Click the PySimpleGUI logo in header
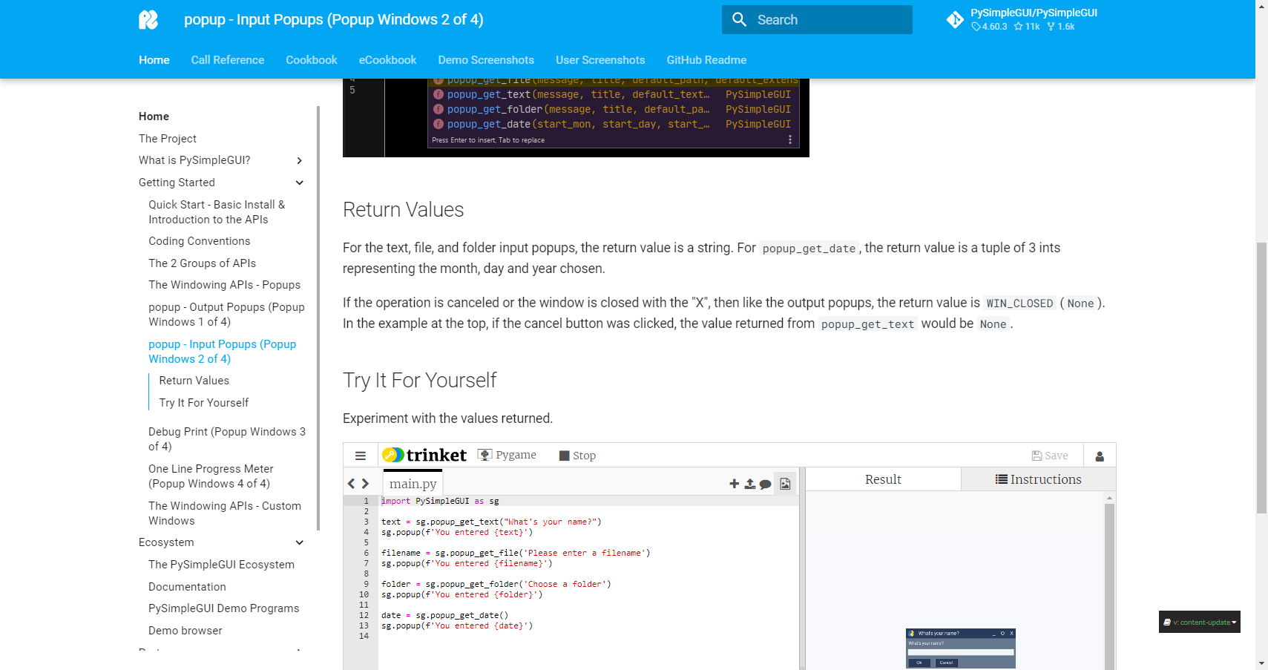The width and height of the screenshot is (1268, 670). pyautogui.click(x=148, y=20)
